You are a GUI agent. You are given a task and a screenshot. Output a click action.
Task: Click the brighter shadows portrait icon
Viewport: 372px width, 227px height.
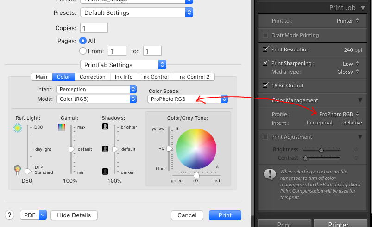coord(105,127)
